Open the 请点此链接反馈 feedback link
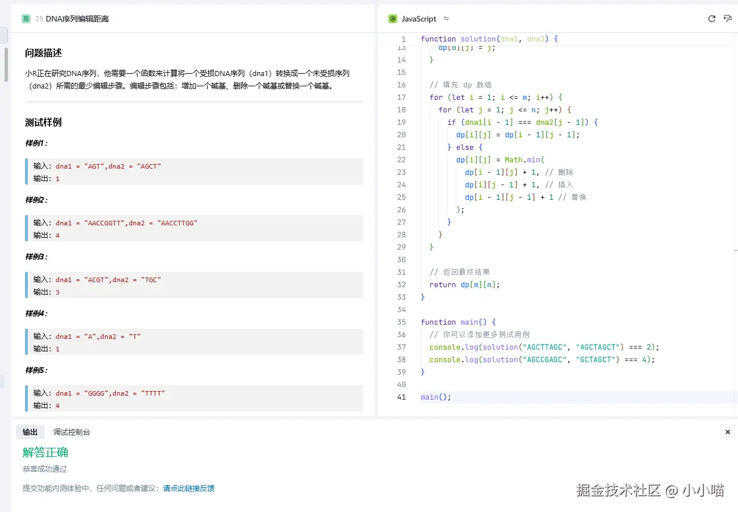The image size is (738, 512). (188, 488)
